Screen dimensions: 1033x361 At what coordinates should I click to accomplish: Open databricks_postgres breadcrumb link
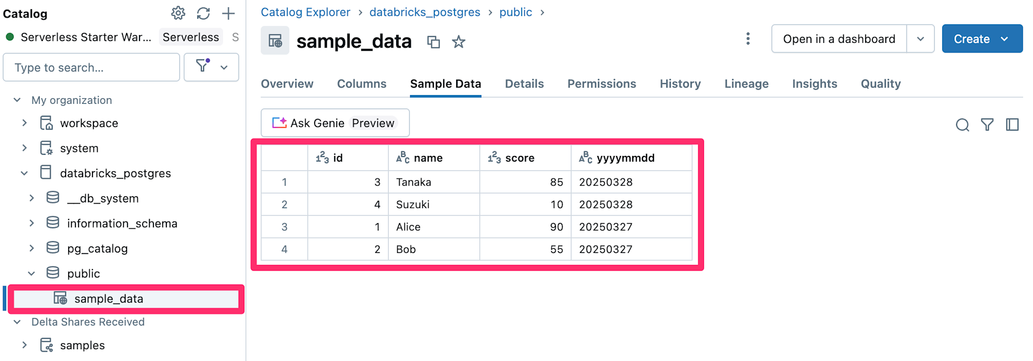(x=425, y=12)
